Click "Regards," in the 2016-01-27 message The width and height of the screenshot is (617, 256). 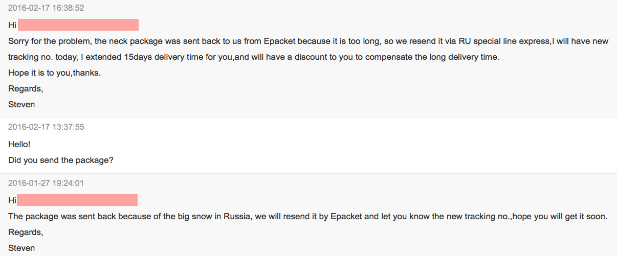click(26, 232)
